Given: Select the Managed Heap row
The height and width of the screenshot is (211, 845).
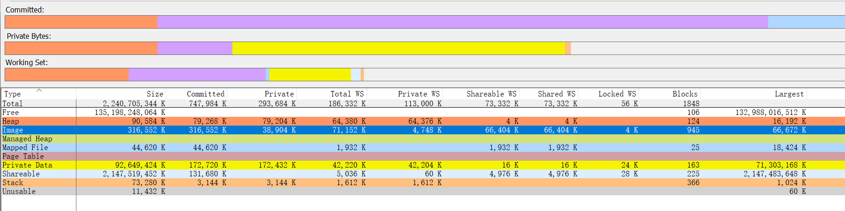Looking at the screenshot, I should point(422,139).
